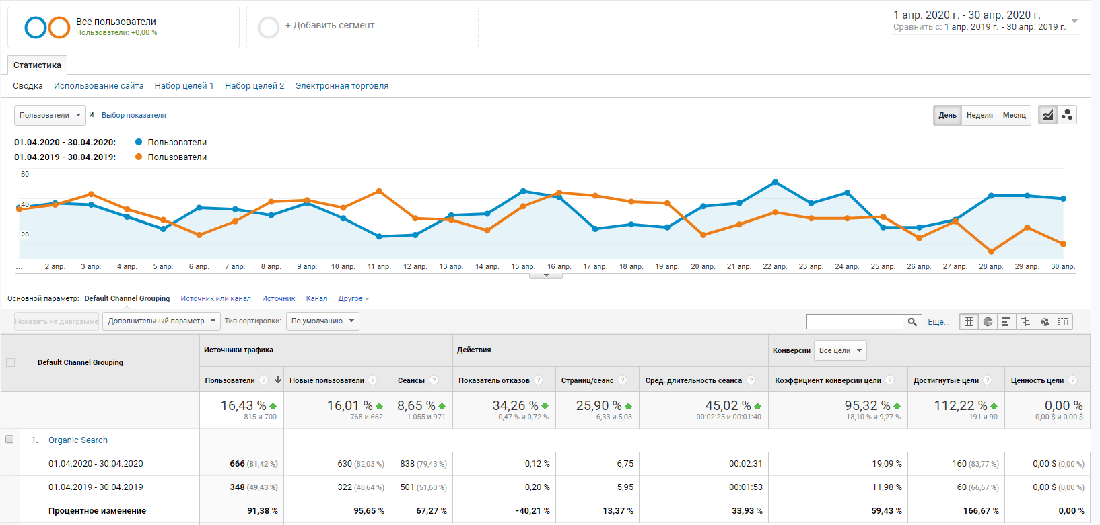Select the pie chart percentage view

(x=988, y=322)
